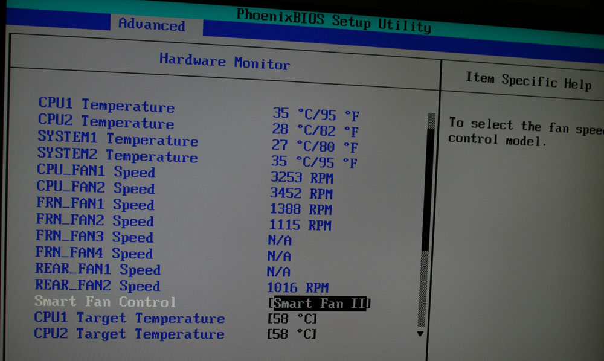Screen dimensions: 604x361
Task: Click the 3253 RPM value
Action: tap(301, 178)
